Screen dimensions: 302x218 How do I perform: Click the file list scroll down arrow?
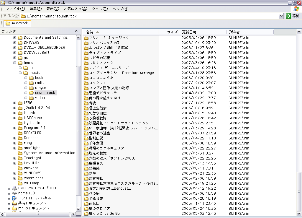(299, 214)
